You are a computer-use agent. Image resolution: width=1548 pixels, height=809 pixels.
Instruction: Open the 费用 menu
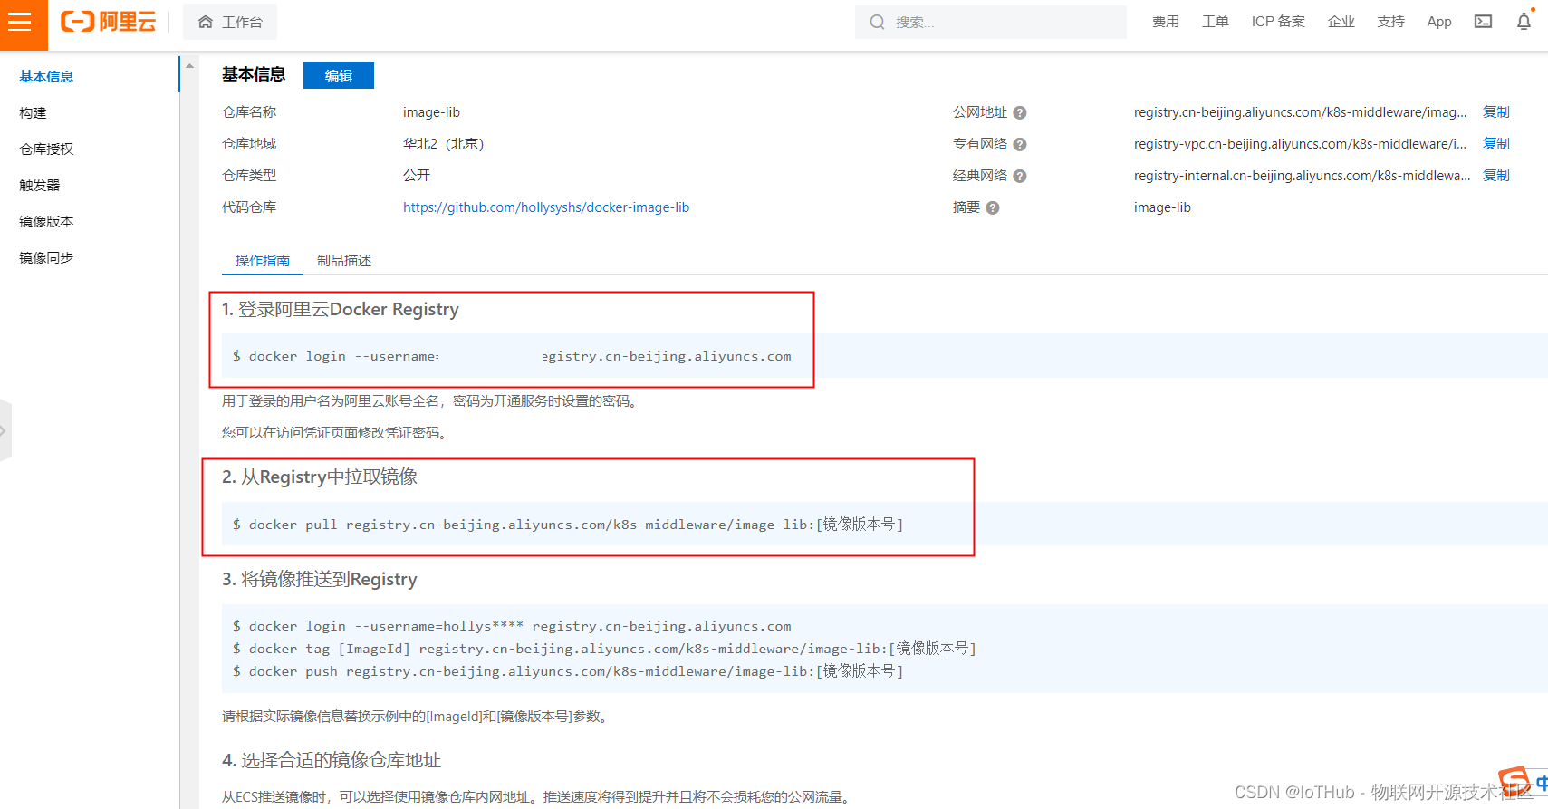tap(1165, 22)
